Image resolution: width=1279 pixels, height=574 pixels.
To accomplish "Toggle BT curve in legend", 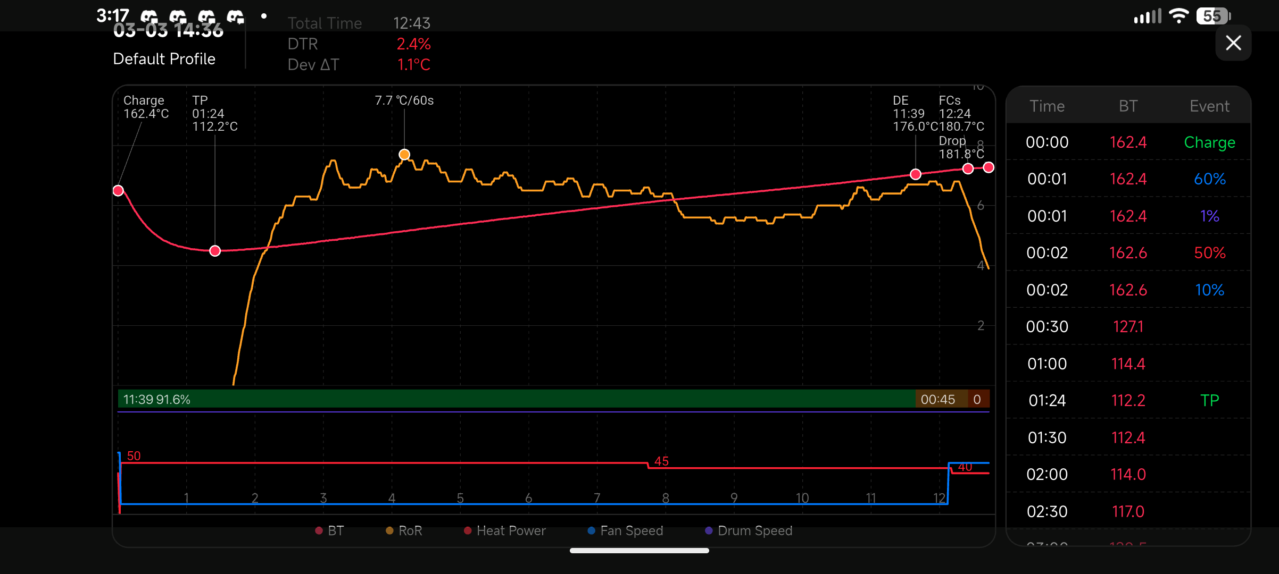I will [330, 530].
